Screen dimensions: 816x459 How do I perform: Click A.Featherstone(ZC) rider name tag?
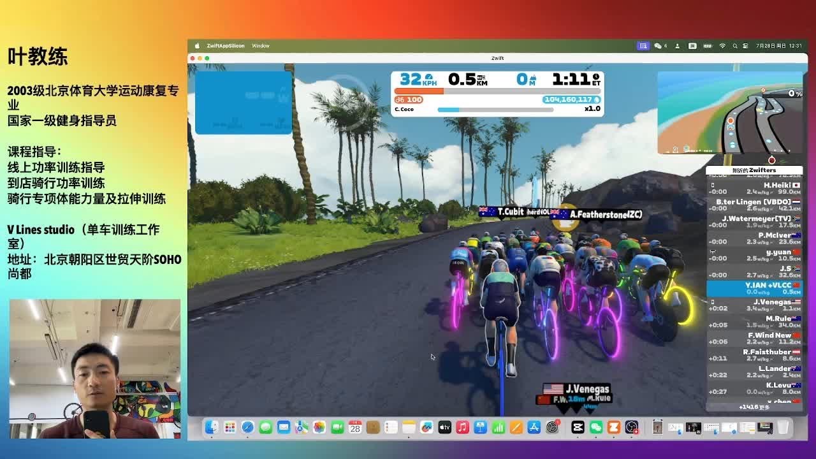tap(597, 214)
